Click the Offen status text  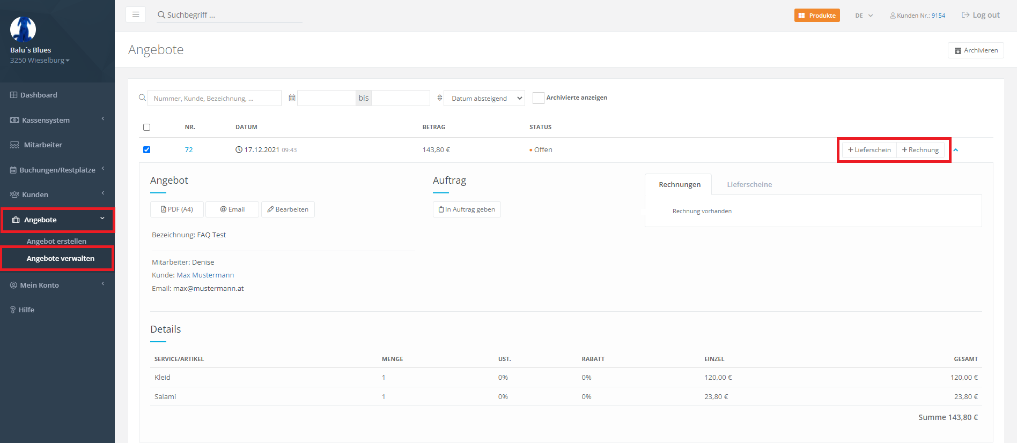click(x=543, y=150)
